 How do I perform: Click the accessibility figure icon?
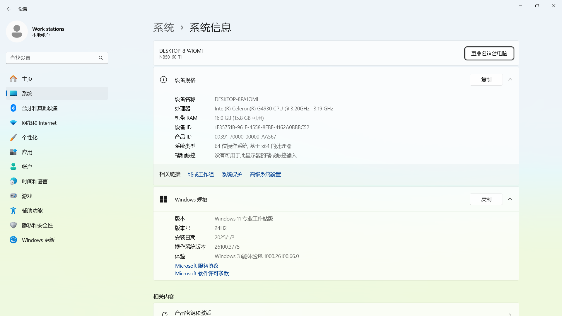click(13, 211)
